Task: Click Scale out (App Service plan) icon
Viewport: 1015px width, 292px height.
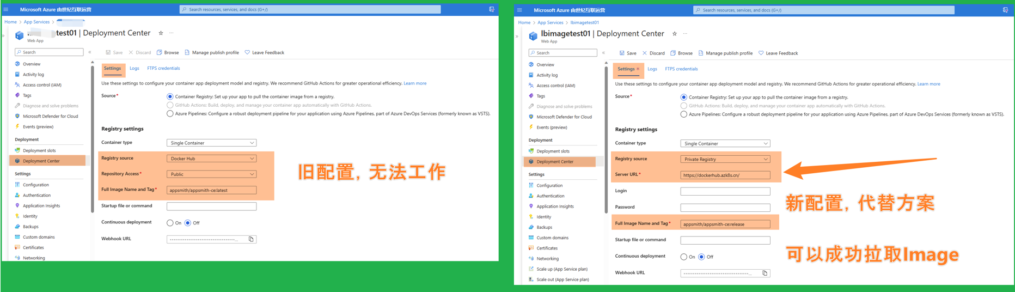Action: [531, 279]
